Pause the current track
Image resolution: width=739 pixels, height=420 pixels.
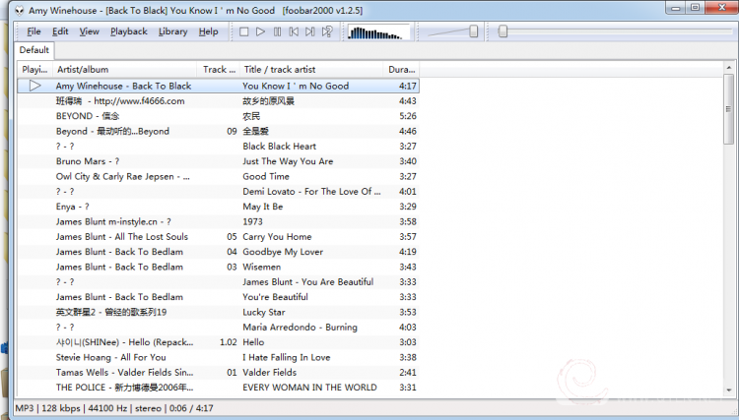coord(277,31)
